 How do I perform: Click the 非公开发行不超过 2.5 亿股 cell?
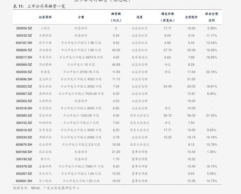coord(81,145)
